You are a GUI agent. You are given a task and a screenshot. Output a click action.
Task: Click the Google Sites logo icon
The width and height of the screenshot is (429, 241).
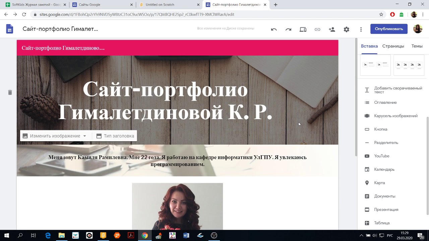pyautogui.click(x=9, y=29)
